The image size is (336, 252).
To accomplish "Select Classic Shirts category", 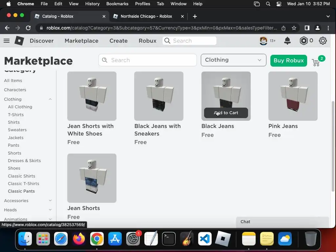I will point(21,176).
